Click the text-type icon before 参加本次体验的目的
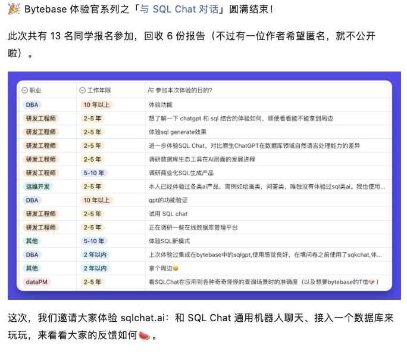This screenshot has width=407, height=354. (151, 90)
